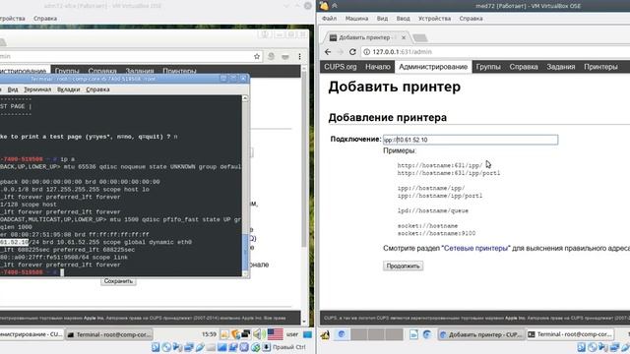Bookmark page with star in left browser
This screenshot has width=630, height=354.
tap(257, 57)
